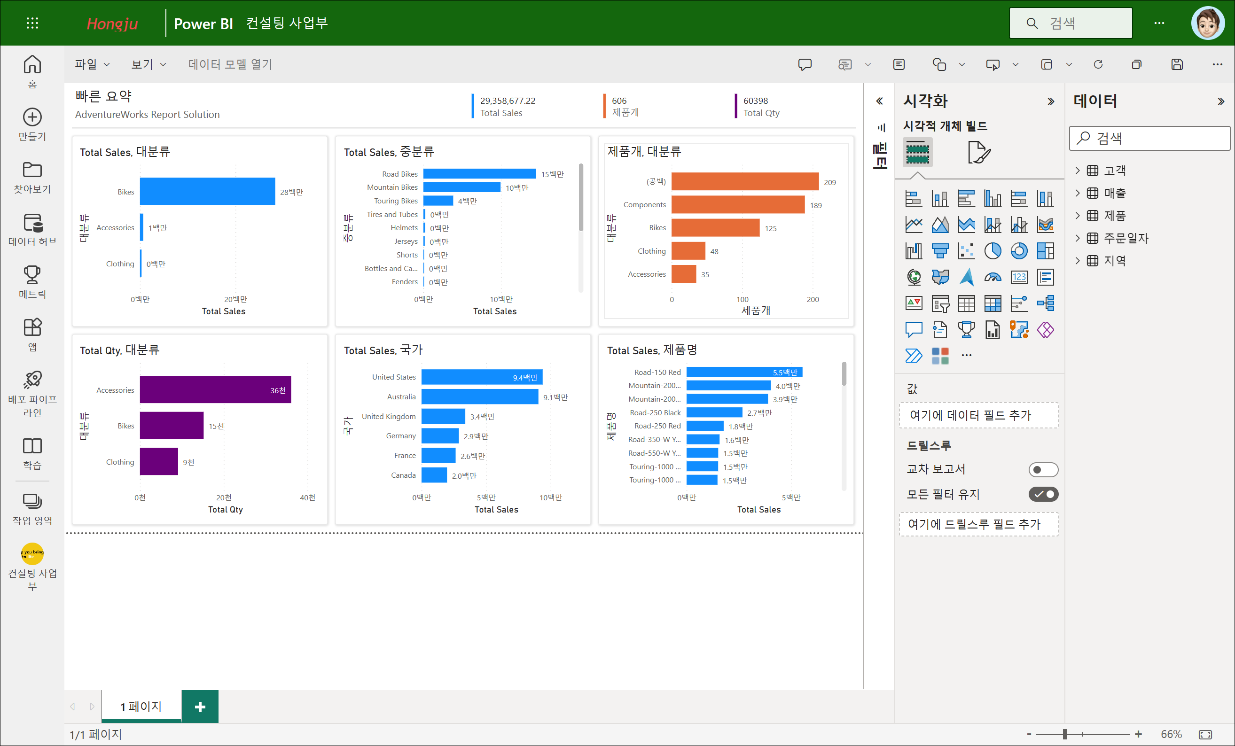This screenshot has width=1235, height=746.
Task: Expand the 고객 table in data pane
Action: (1077, 171)
